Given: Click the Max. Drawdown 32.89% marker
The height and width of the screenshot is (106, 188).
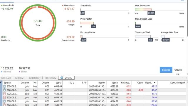Looking at the screenshot, I should coord(151,13).
